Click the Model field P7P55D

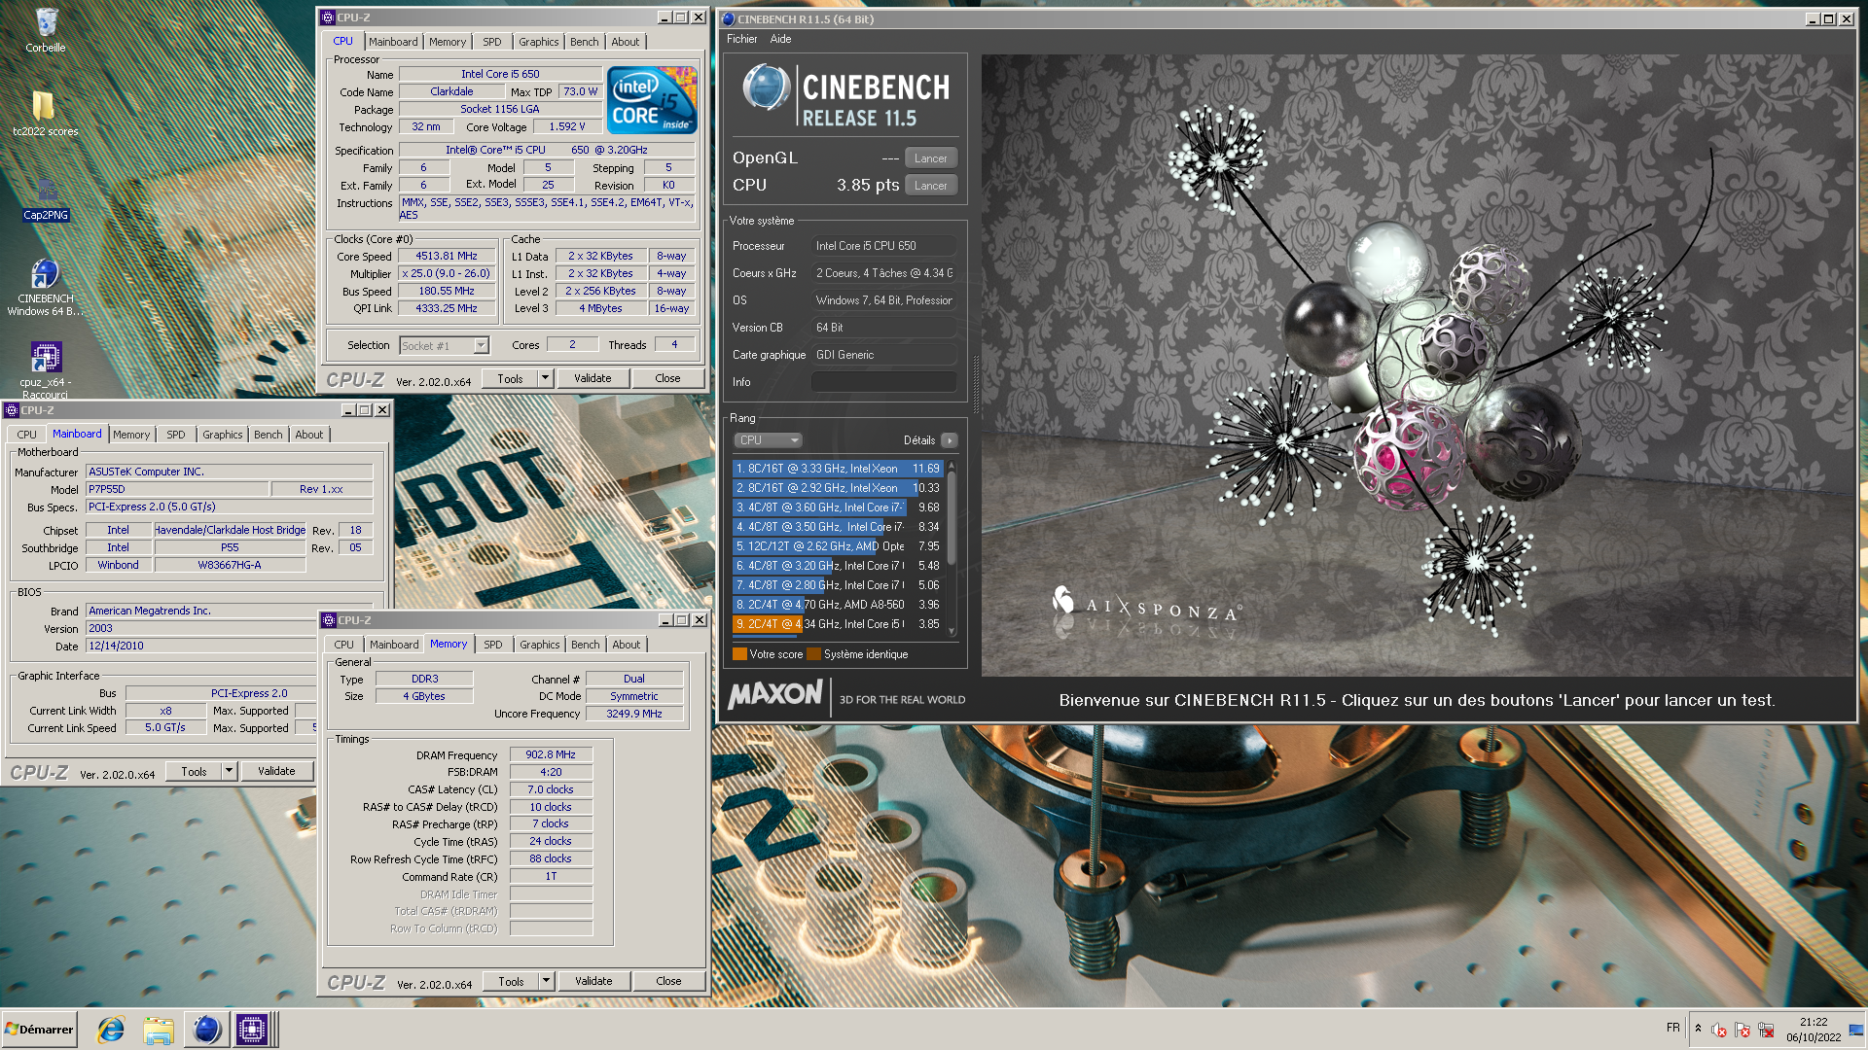(x=177, y=489)
